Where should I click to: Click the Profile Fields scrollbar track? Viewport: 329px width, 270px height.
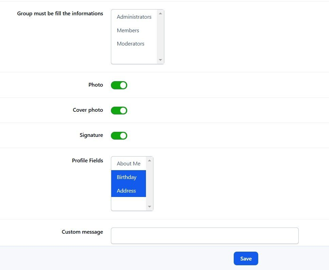[x=149, y=183]
